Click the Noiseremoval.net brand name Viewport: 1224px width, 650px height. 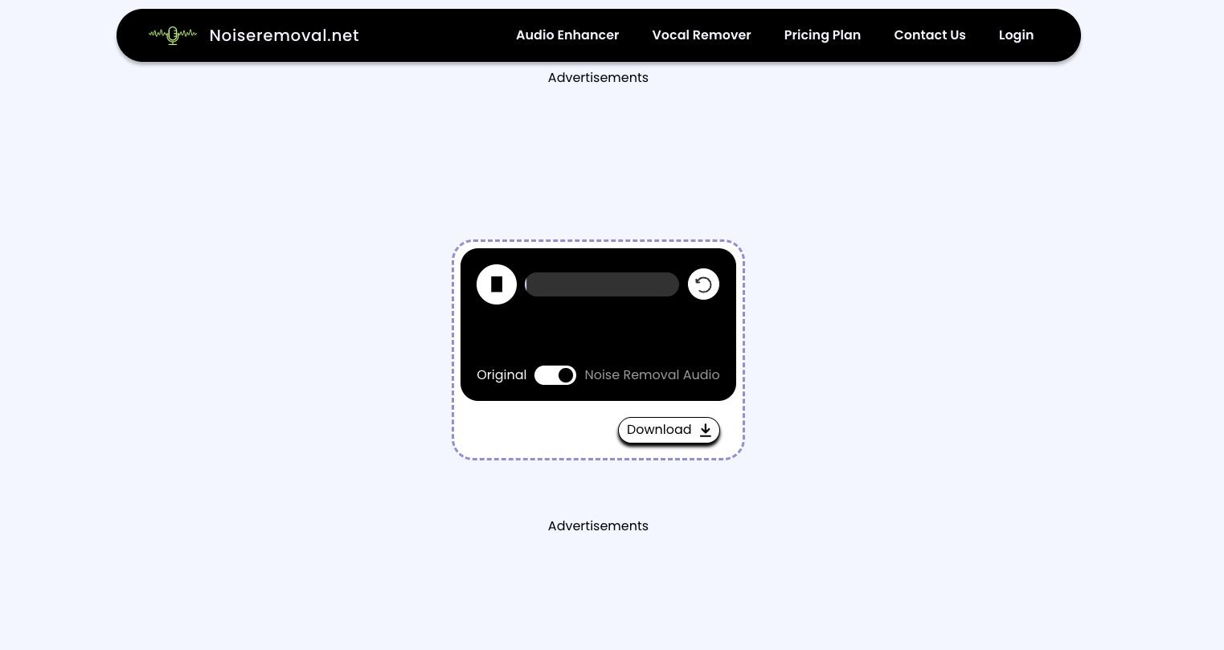click(284, 35)
